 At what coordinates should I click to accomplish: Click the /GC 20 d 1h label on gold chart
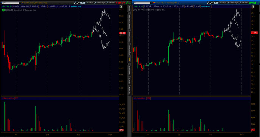click(7, 6)
